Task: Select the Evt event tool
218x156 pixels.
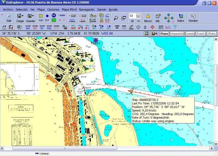Action: click(47, 16)
